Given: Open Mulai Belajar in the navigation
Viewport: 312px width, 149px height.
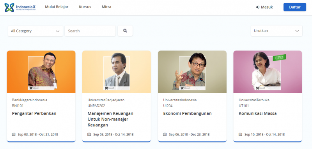Looking at the screenshot, I should [57, 7].
